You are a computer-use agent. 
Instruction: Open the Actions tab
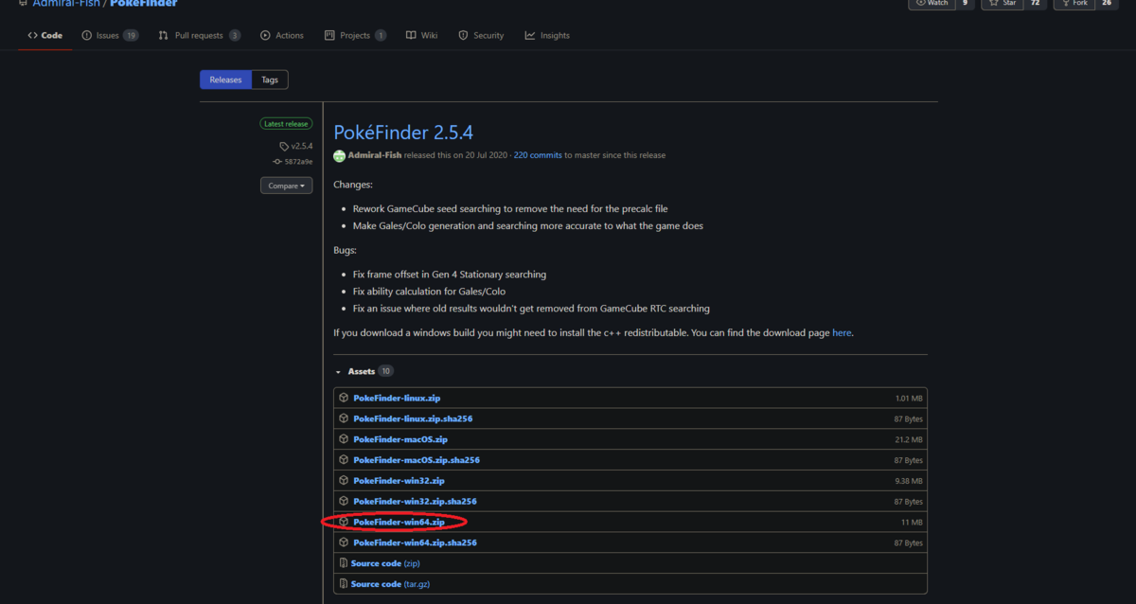pyautogui.click(x=282, y=35)
